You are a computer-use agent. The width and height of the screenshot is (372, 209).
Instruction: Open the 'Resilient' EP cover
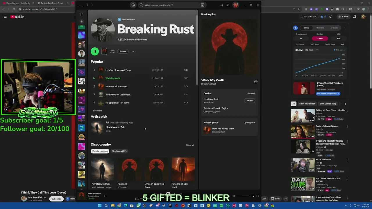coord(129,169)
